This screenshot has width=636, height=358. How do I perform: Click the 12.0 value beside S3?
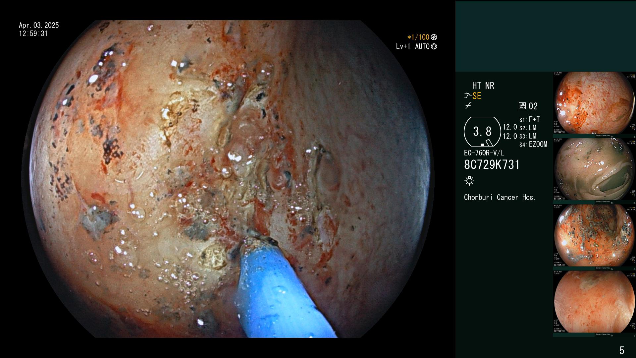[510, 136]
